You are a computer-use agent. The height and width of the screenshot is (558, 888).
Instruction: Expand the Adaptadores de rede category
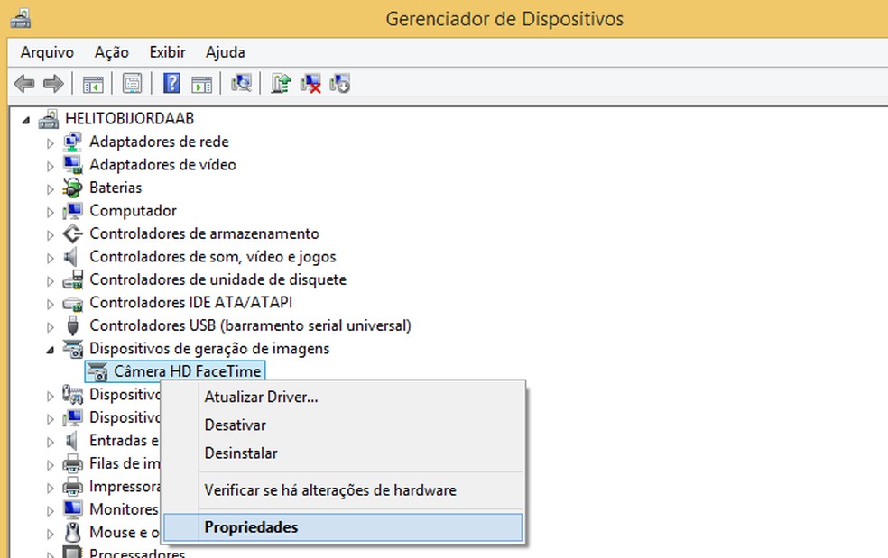tap(50, 142)
